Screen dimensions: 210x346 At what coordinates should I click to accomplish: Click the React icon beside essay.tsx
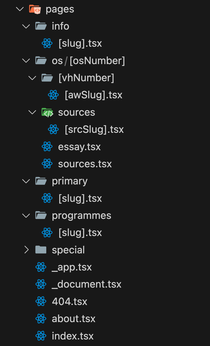(x=47, y=147)
